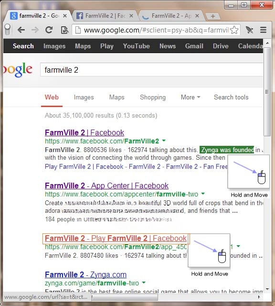Click the forward navigation arrow
The image size is (275, 306).
click(x=35, y=30)
